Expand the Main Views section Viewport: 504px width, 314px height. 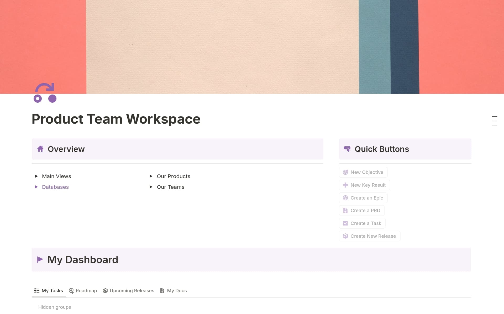click(36, 176)
